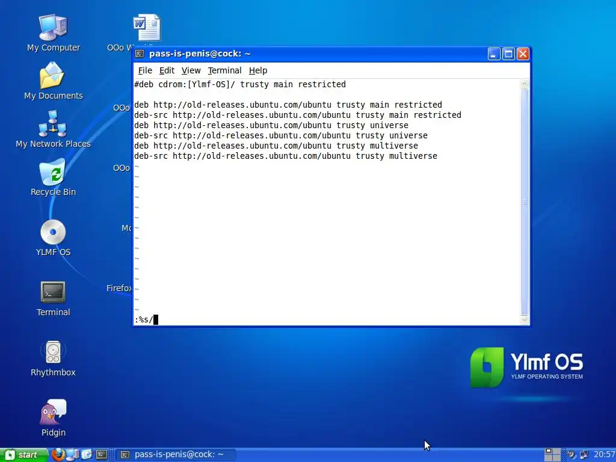Open the Terminal menu in menu bar
The image size is (616, 462).
pyautogui.click(x=225, y=71)
